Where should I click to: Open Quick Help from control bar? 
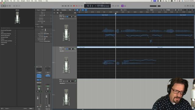pos(7,6)
